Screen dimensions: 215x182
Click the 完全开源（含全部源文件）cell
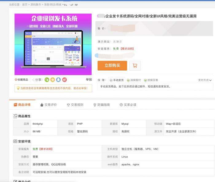pos(189,131)
